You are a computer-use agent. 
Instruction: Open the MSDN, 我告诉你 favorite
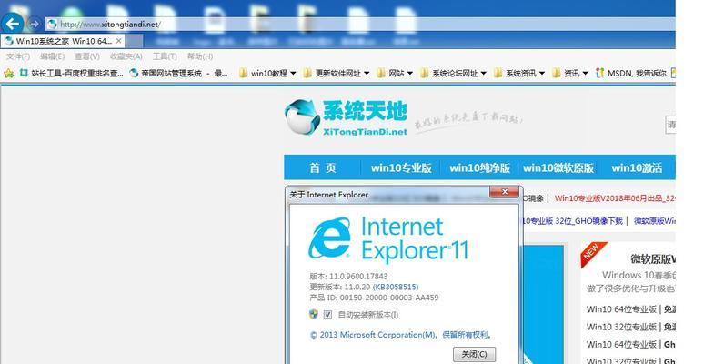(x=630, y=73)
